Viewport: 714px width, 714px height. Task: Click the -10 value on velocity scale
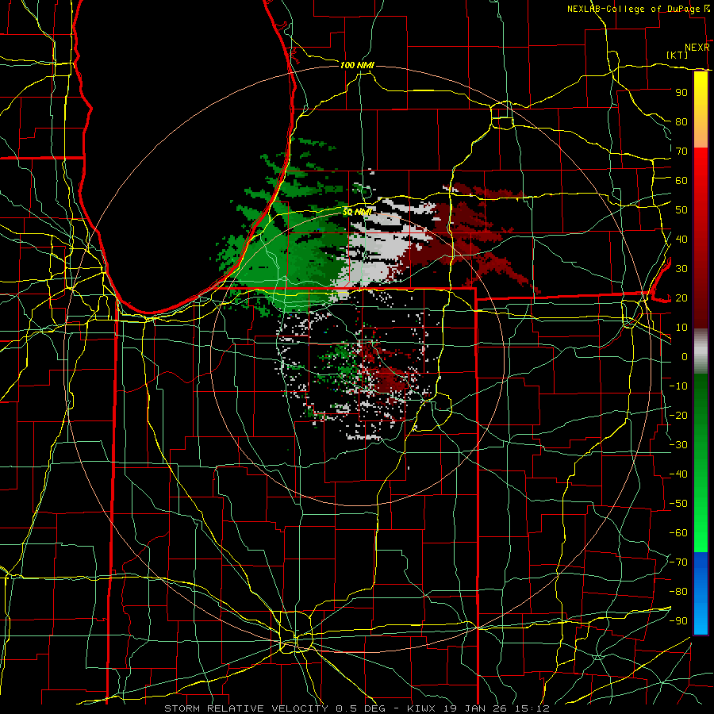[x=678, y=386]
